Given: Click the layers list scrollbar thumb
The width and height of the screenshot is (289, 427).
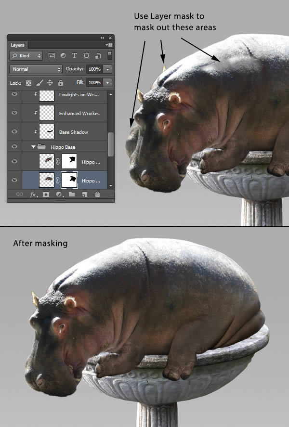Looking at the screenshot, I should (111, 144).
